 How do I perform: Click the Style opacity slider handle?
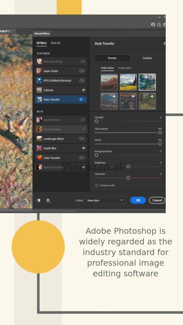pos(160,133)
